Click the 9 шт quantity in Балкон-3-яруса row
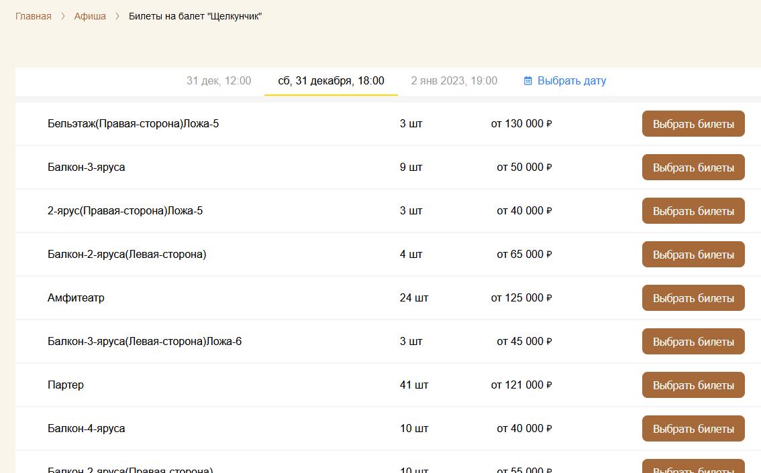 pyautogui.click(x=411, y=167)
